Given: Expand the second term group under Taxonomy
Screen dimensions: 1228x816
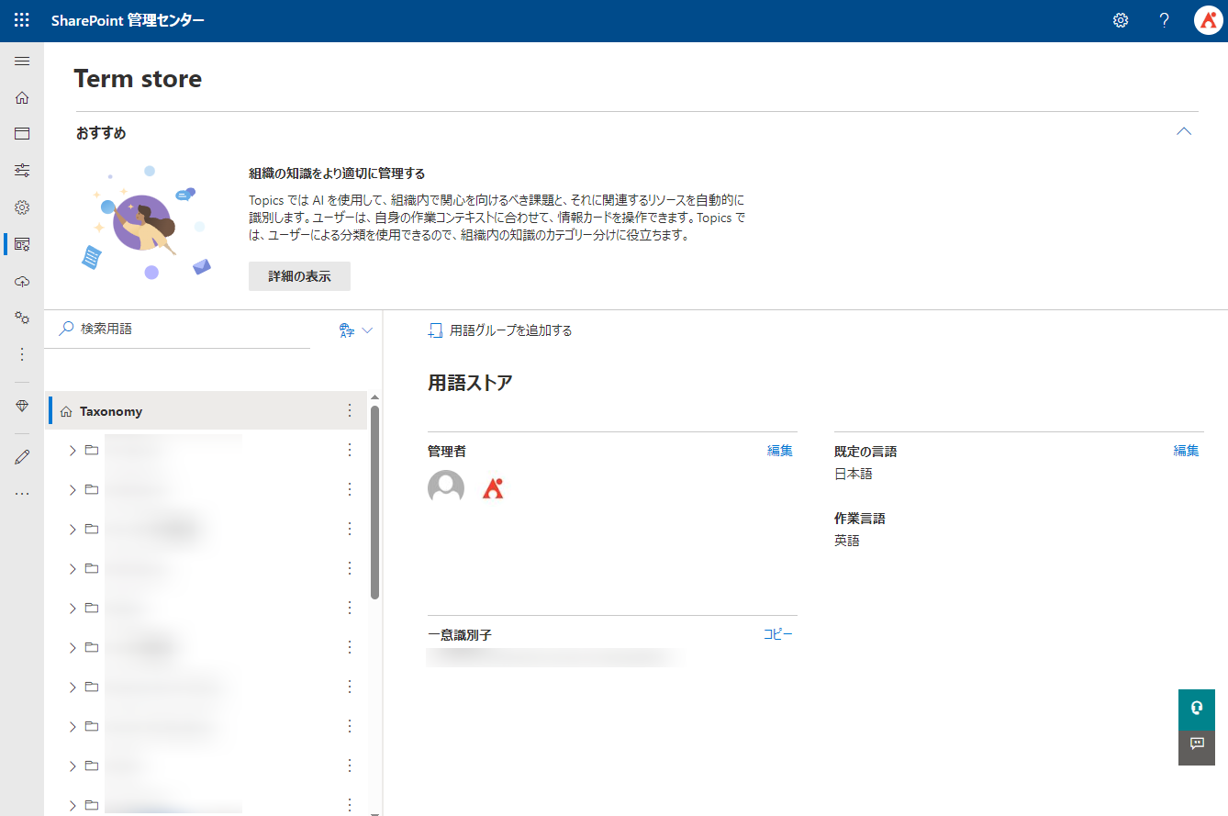Looking at the screenshot, I should 72,489.
